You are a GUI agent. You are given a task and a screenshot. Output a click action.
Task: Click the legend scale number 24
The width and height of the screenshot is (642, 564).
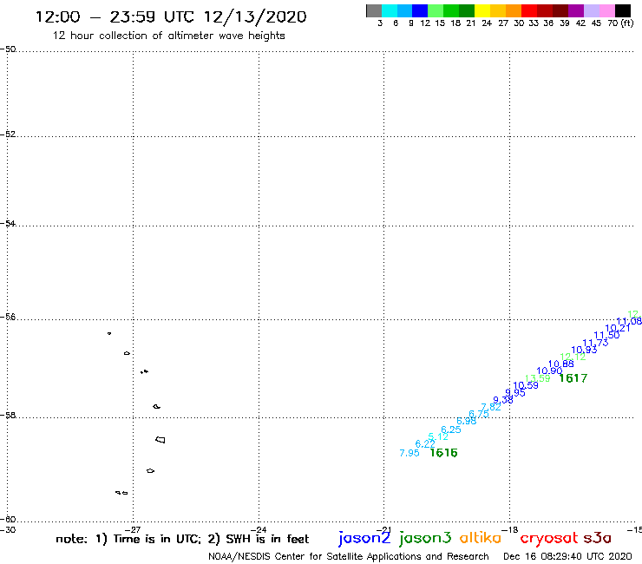487,23
